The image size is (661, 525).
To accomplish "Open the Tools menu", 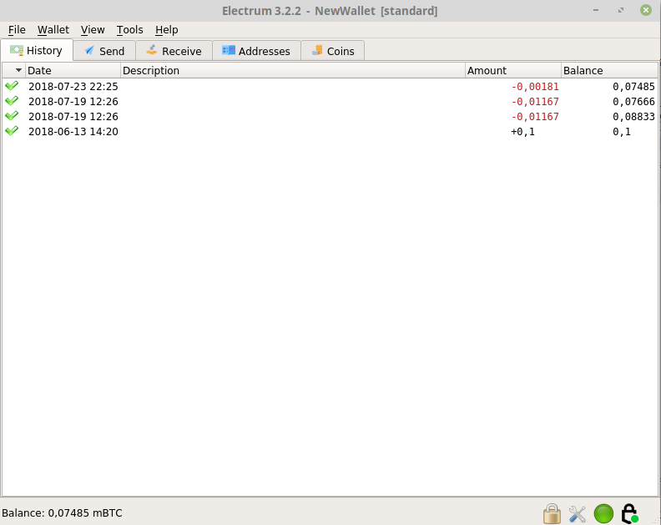I will point(130,30).
